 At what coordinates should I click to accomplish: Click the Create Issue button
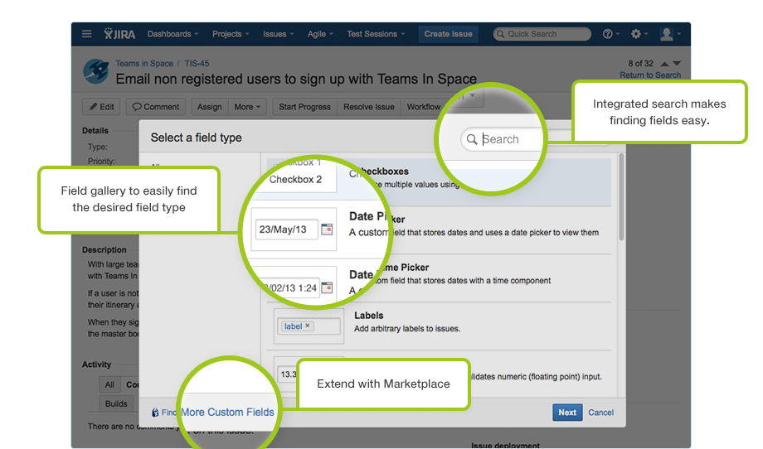point(448,34)
